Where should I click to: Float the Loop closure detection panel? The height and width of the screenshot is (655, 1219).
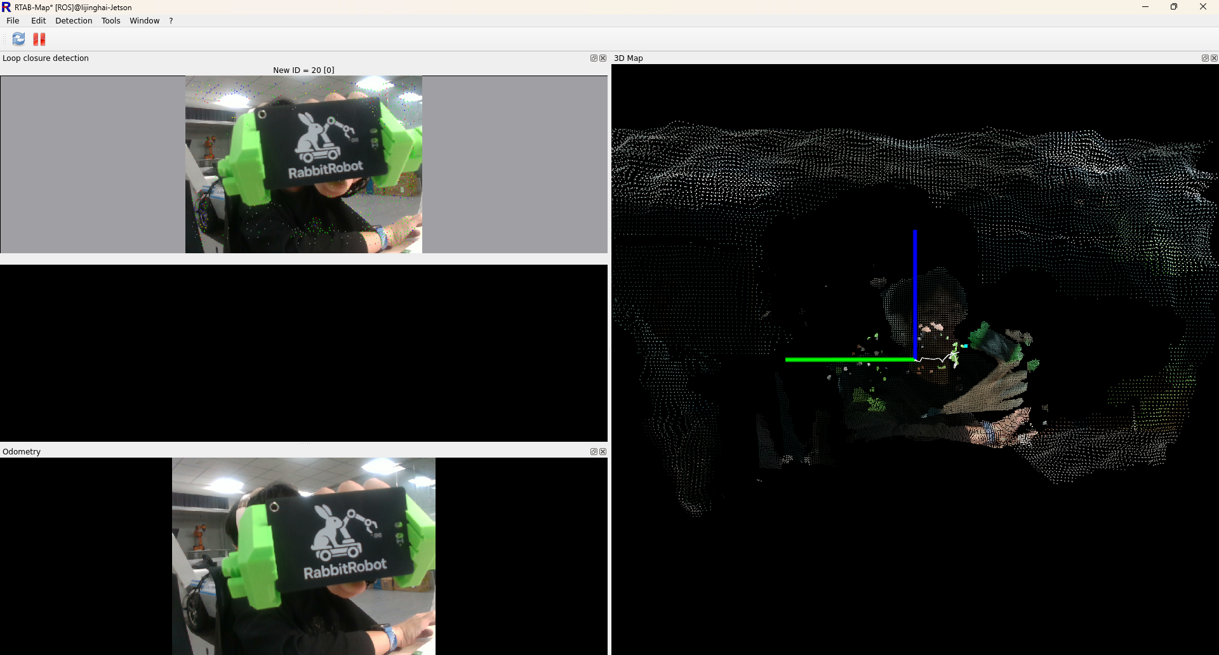[x=594, y=58]
